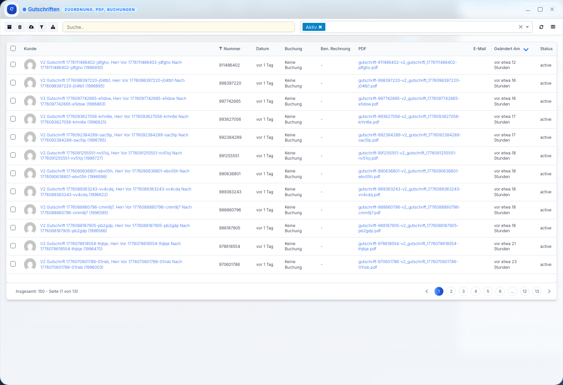Image resolution: width=563 pixels, height=385 pixels.
Task: Toggle the select-all checkbox in header
Action: click(13, 49)
